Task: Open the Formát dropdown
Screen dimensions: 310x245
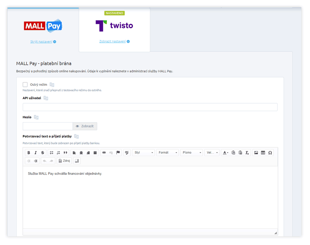Action: (167, 152)
